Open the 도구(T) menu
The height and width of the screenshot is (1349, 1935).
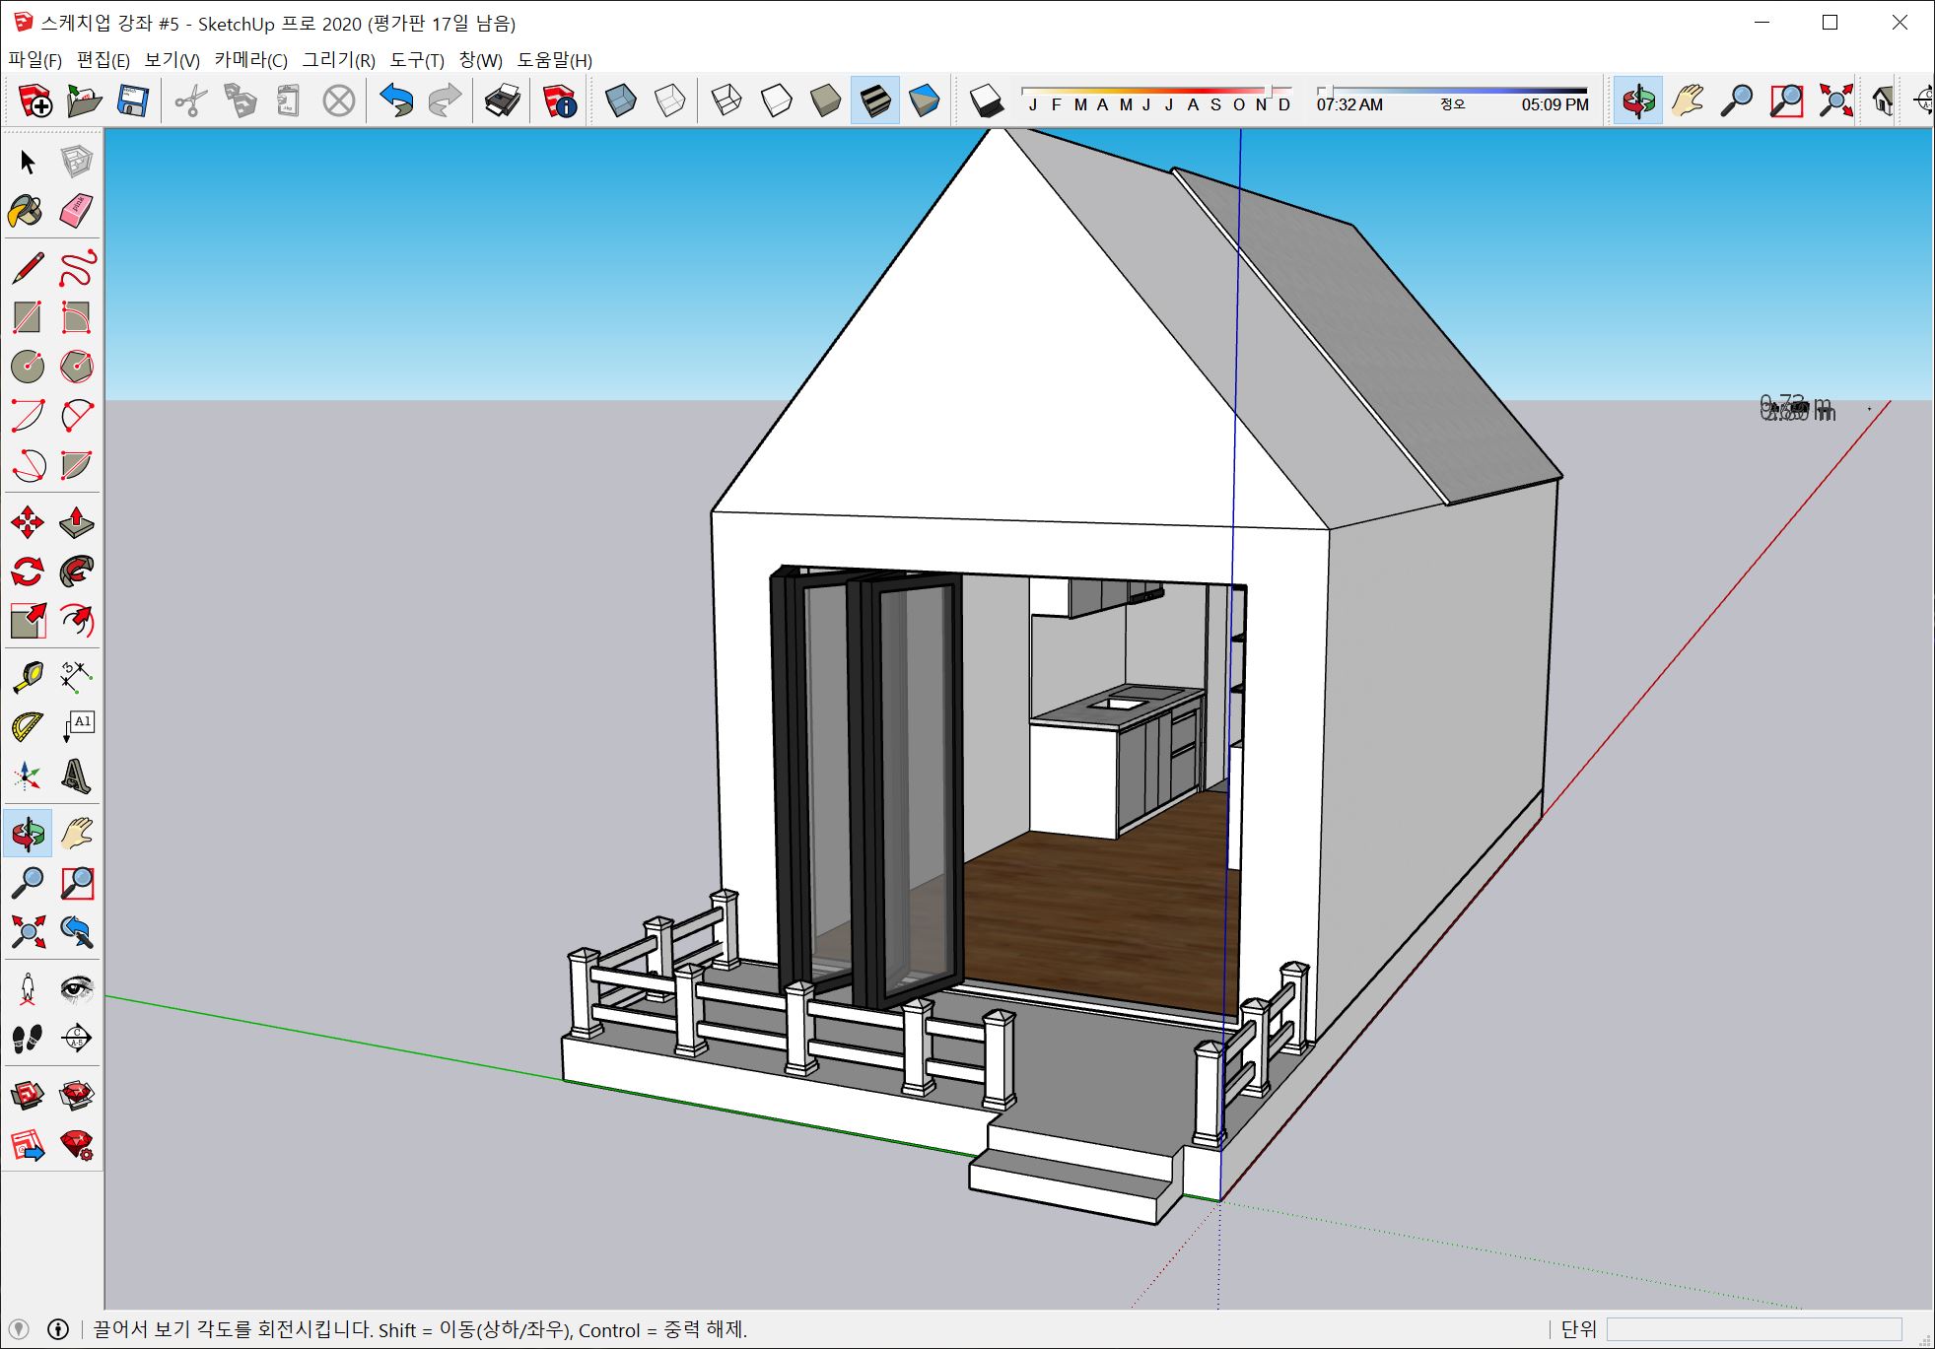click(x=417, y=60)
